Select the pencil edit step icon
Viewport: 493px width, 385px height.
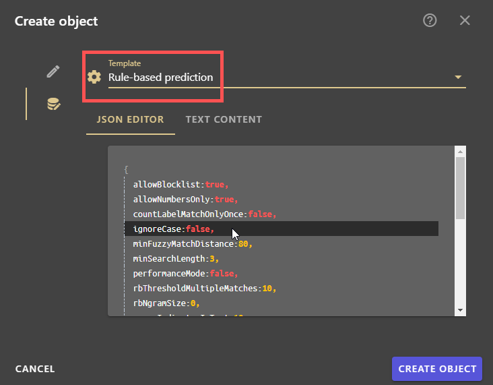pos(53,71)
